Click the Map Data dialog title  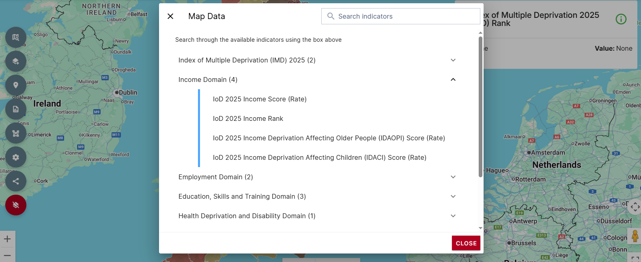(x=206, y=16)
